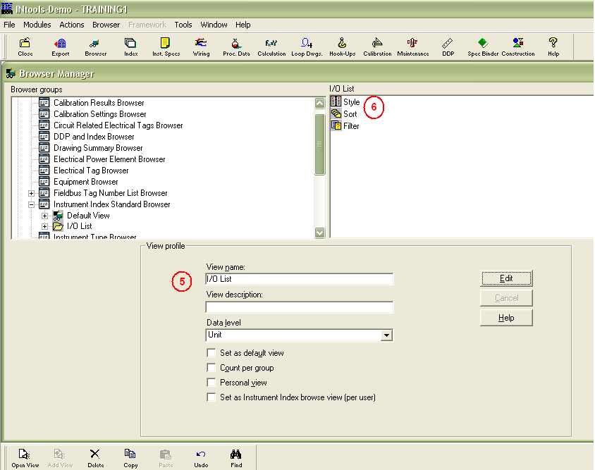Select the Find icon on the bottom toolbar

point(235,457)
